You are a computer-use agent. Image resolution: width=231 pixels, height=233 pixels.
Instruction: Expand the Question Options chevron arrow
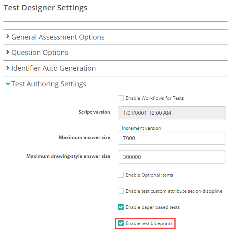[8, 53]
